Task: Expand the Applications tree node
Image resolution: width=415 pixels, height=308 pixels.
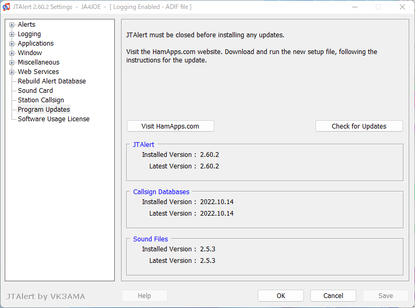Action: tap(12, 44)
